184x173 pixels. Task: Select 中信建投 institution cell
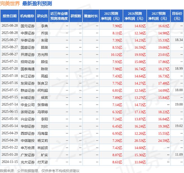coord(28,141)
